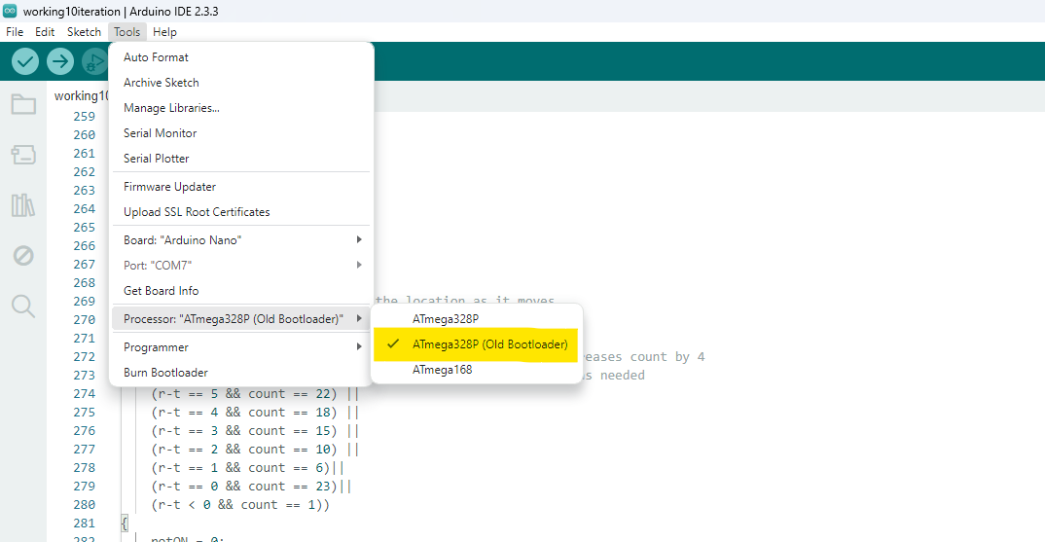
Task: Click code line "(r-t == 4 && count == 18)"
Action: (244, 413)
